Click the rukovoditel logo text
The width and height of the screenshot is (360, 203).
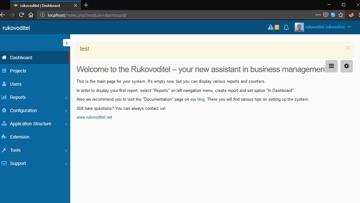coord(16,28)
